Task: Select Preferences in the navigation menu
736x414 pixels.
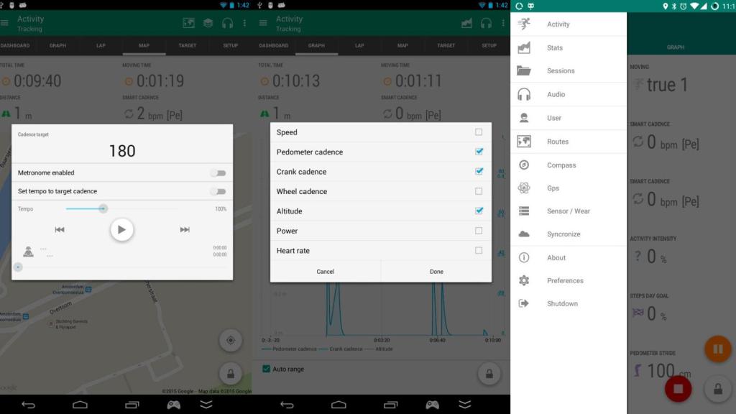Action: click(x=565, y=280)
